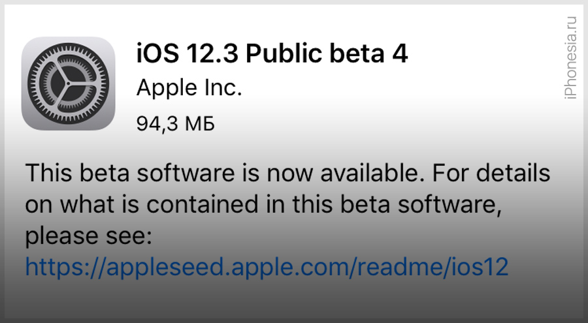The image size is (588, 323).
Task: Open the appleseed.apple.com readme link
Action: pyautogui.click(x=267, y=267)
